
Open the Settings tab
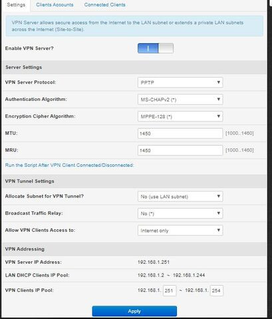[16, 5]
